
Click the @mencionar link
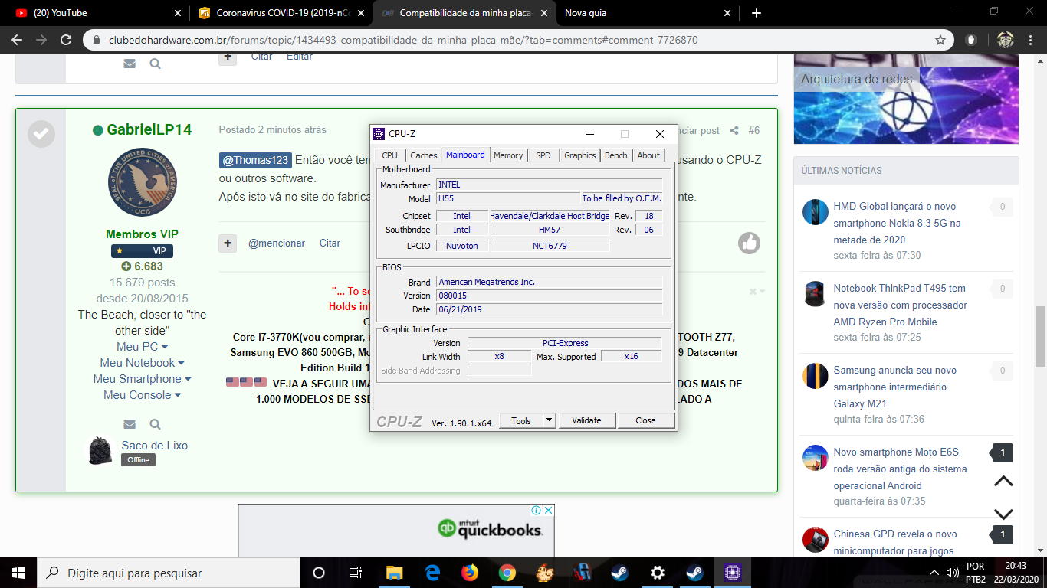pyautogui.click(x=277, y=243)
